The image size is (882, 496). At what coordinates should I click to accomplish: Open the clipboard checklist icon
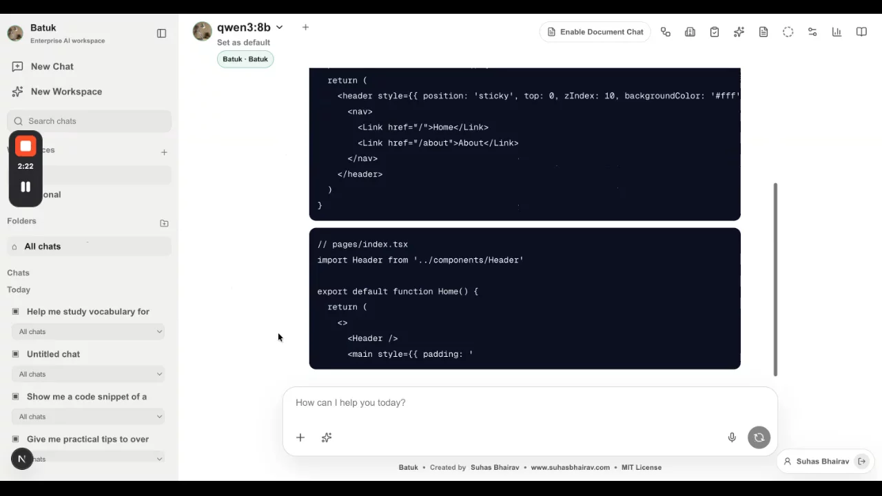point(715,32)
